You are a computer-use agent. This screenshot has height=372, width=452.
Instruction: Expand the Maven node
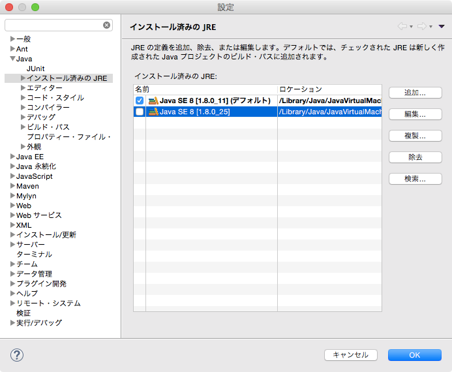tap(12, 186)
